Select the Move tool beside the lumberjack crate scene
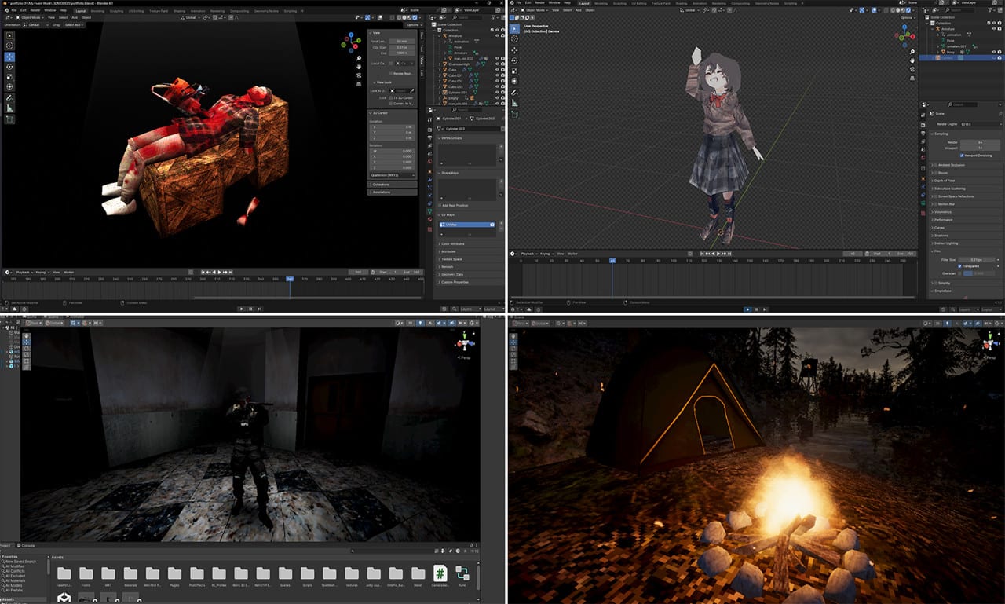 pyautogui.click(x=10, y=57)
